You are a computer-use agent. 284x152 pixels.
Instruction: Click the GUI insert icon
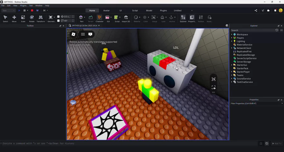(x=107, y=17)
